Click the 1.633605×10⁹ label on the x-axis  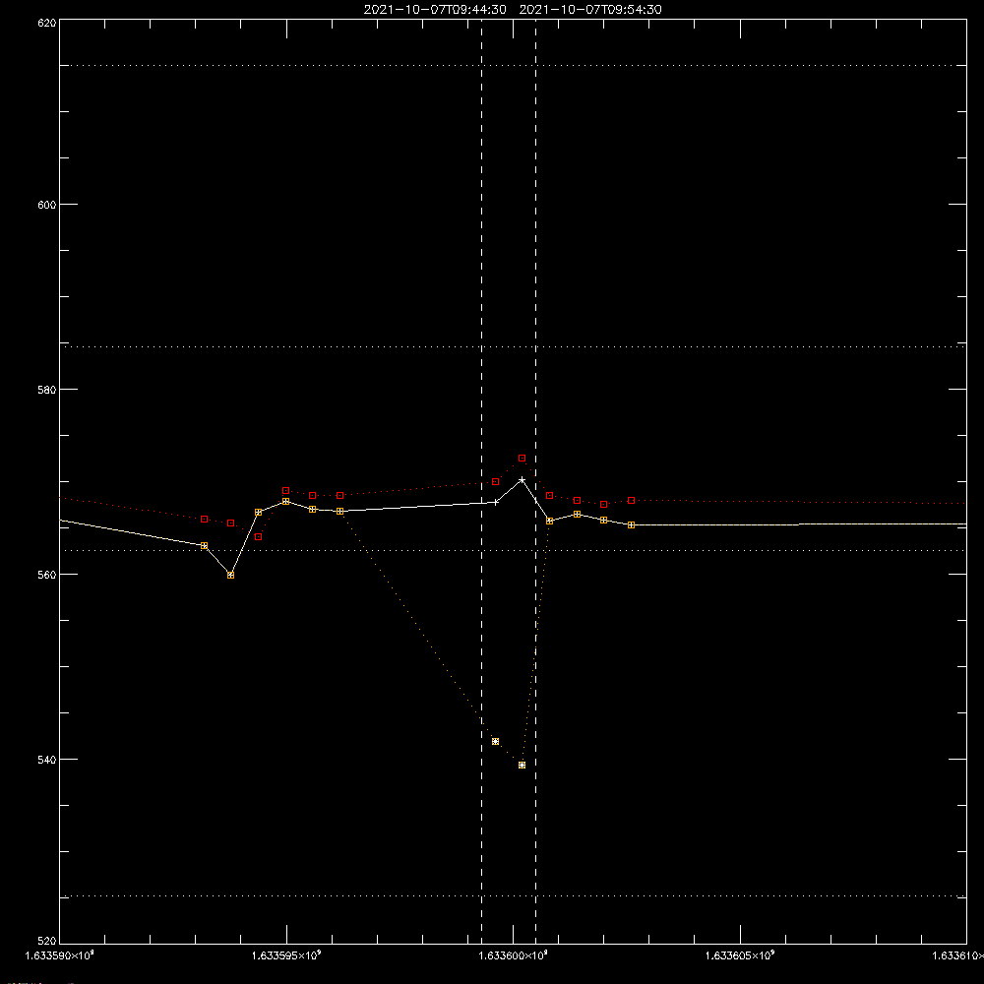coord(740,955)
